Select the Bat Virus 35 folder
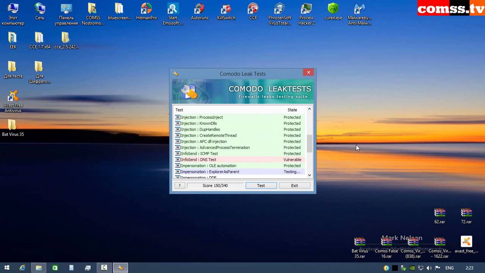The image size is (485, 273). 13,128
